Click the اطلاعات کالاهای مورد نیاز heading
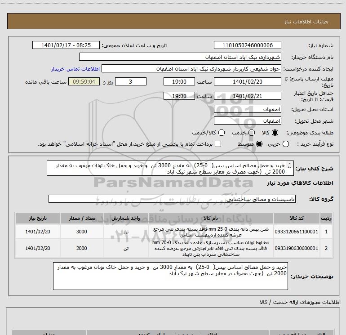This screenshot has width=346, height=335. (x=300, y=183)
